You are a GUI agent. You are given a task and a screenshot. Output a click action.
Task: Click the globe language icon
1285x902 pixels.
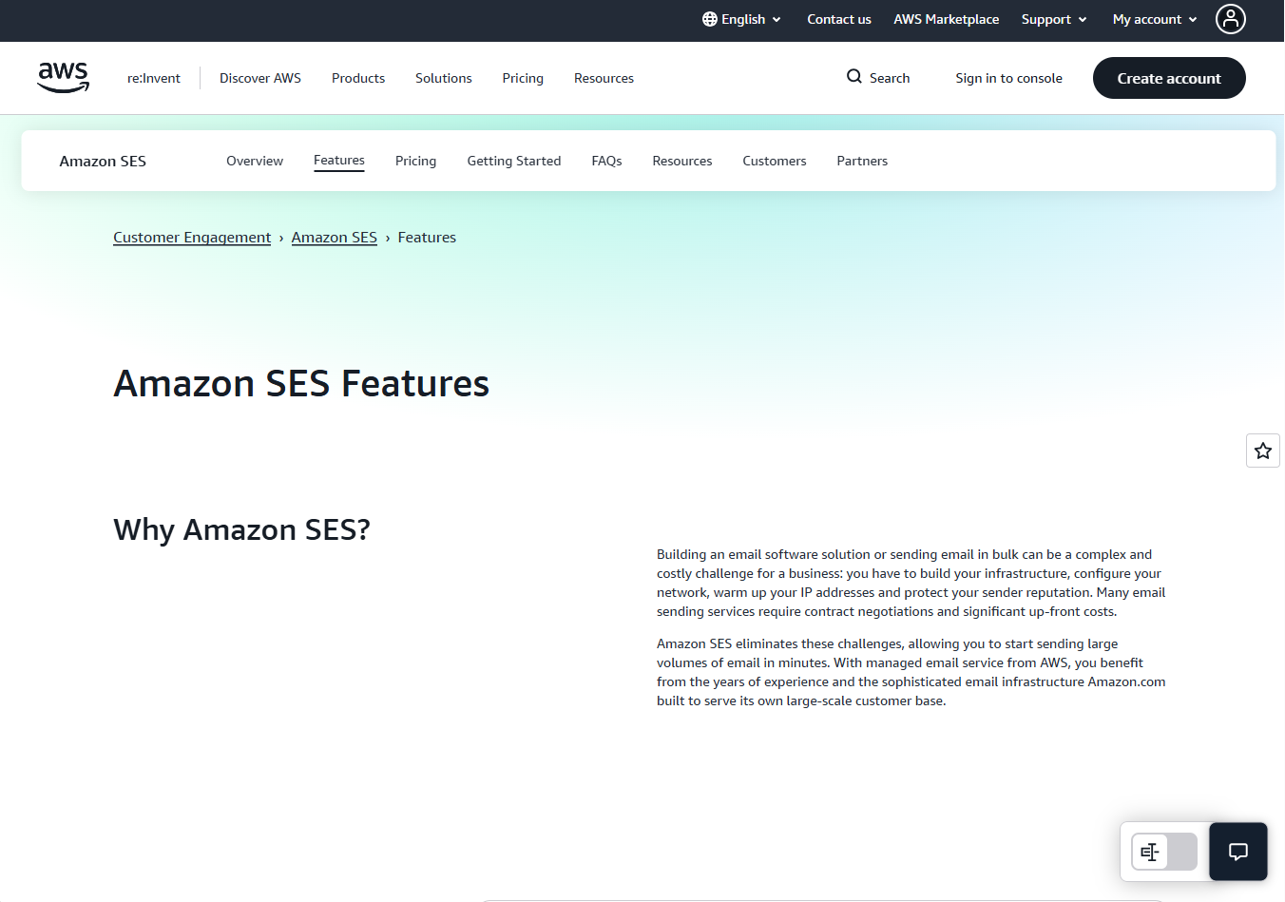click(x=709, y=19)
